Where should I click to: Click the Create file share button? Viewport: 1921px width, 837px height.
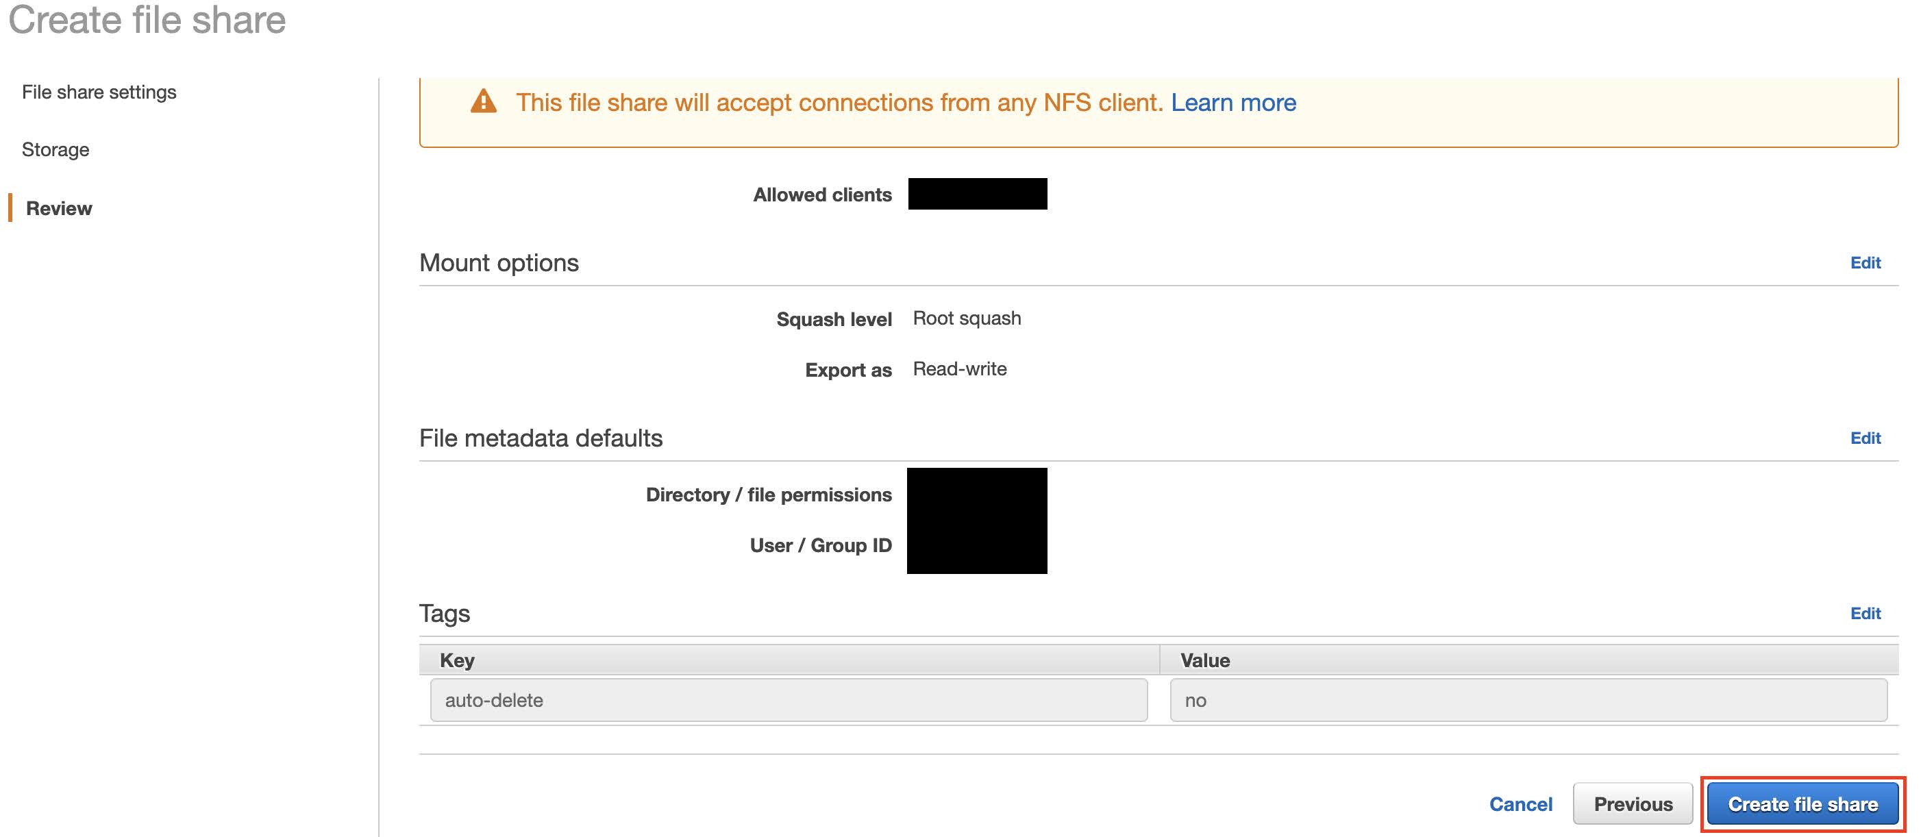1802,803
